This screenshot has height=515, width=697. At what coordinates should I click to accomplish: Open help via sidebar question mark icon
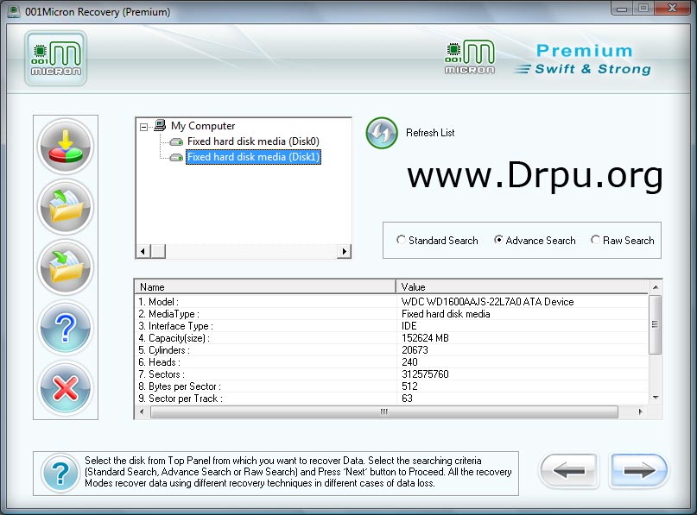click(66, 328)
